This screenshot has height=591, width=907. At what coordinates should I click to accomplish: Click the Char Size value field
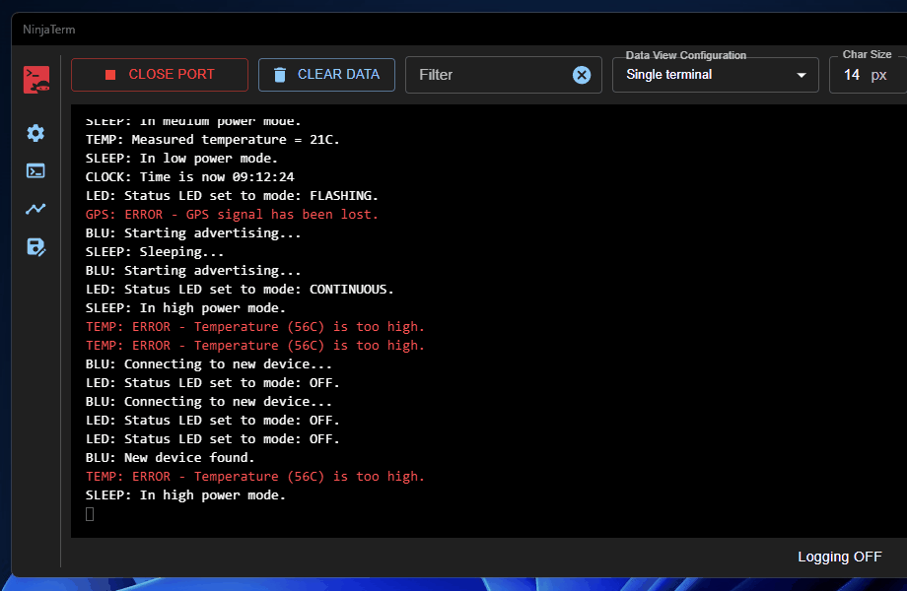click(852, 75)
